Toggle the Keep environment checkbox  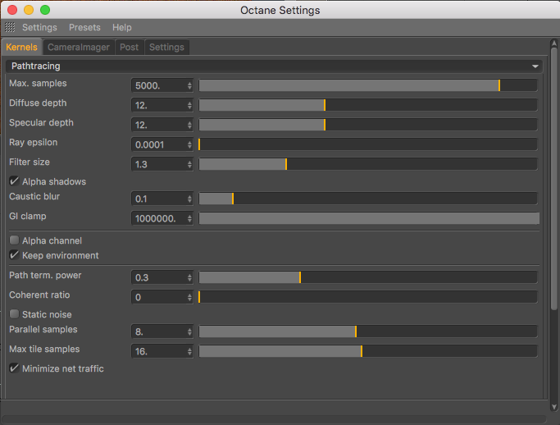tap(14, 255)
